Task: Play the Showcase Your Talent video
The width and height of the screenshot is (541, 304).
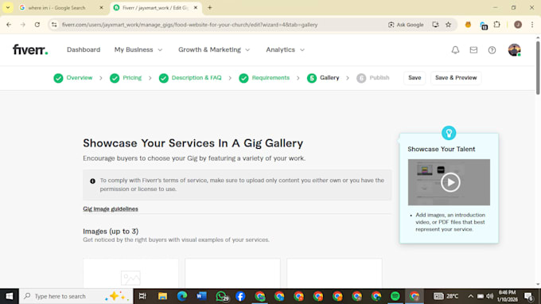Action: pos(450,182)
